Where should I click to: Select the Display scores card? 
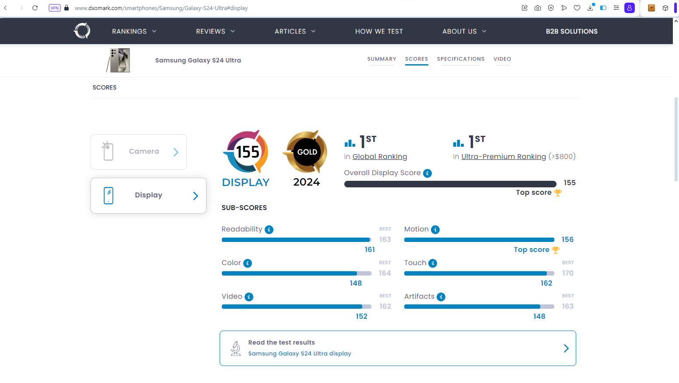[x=148, y=196]
